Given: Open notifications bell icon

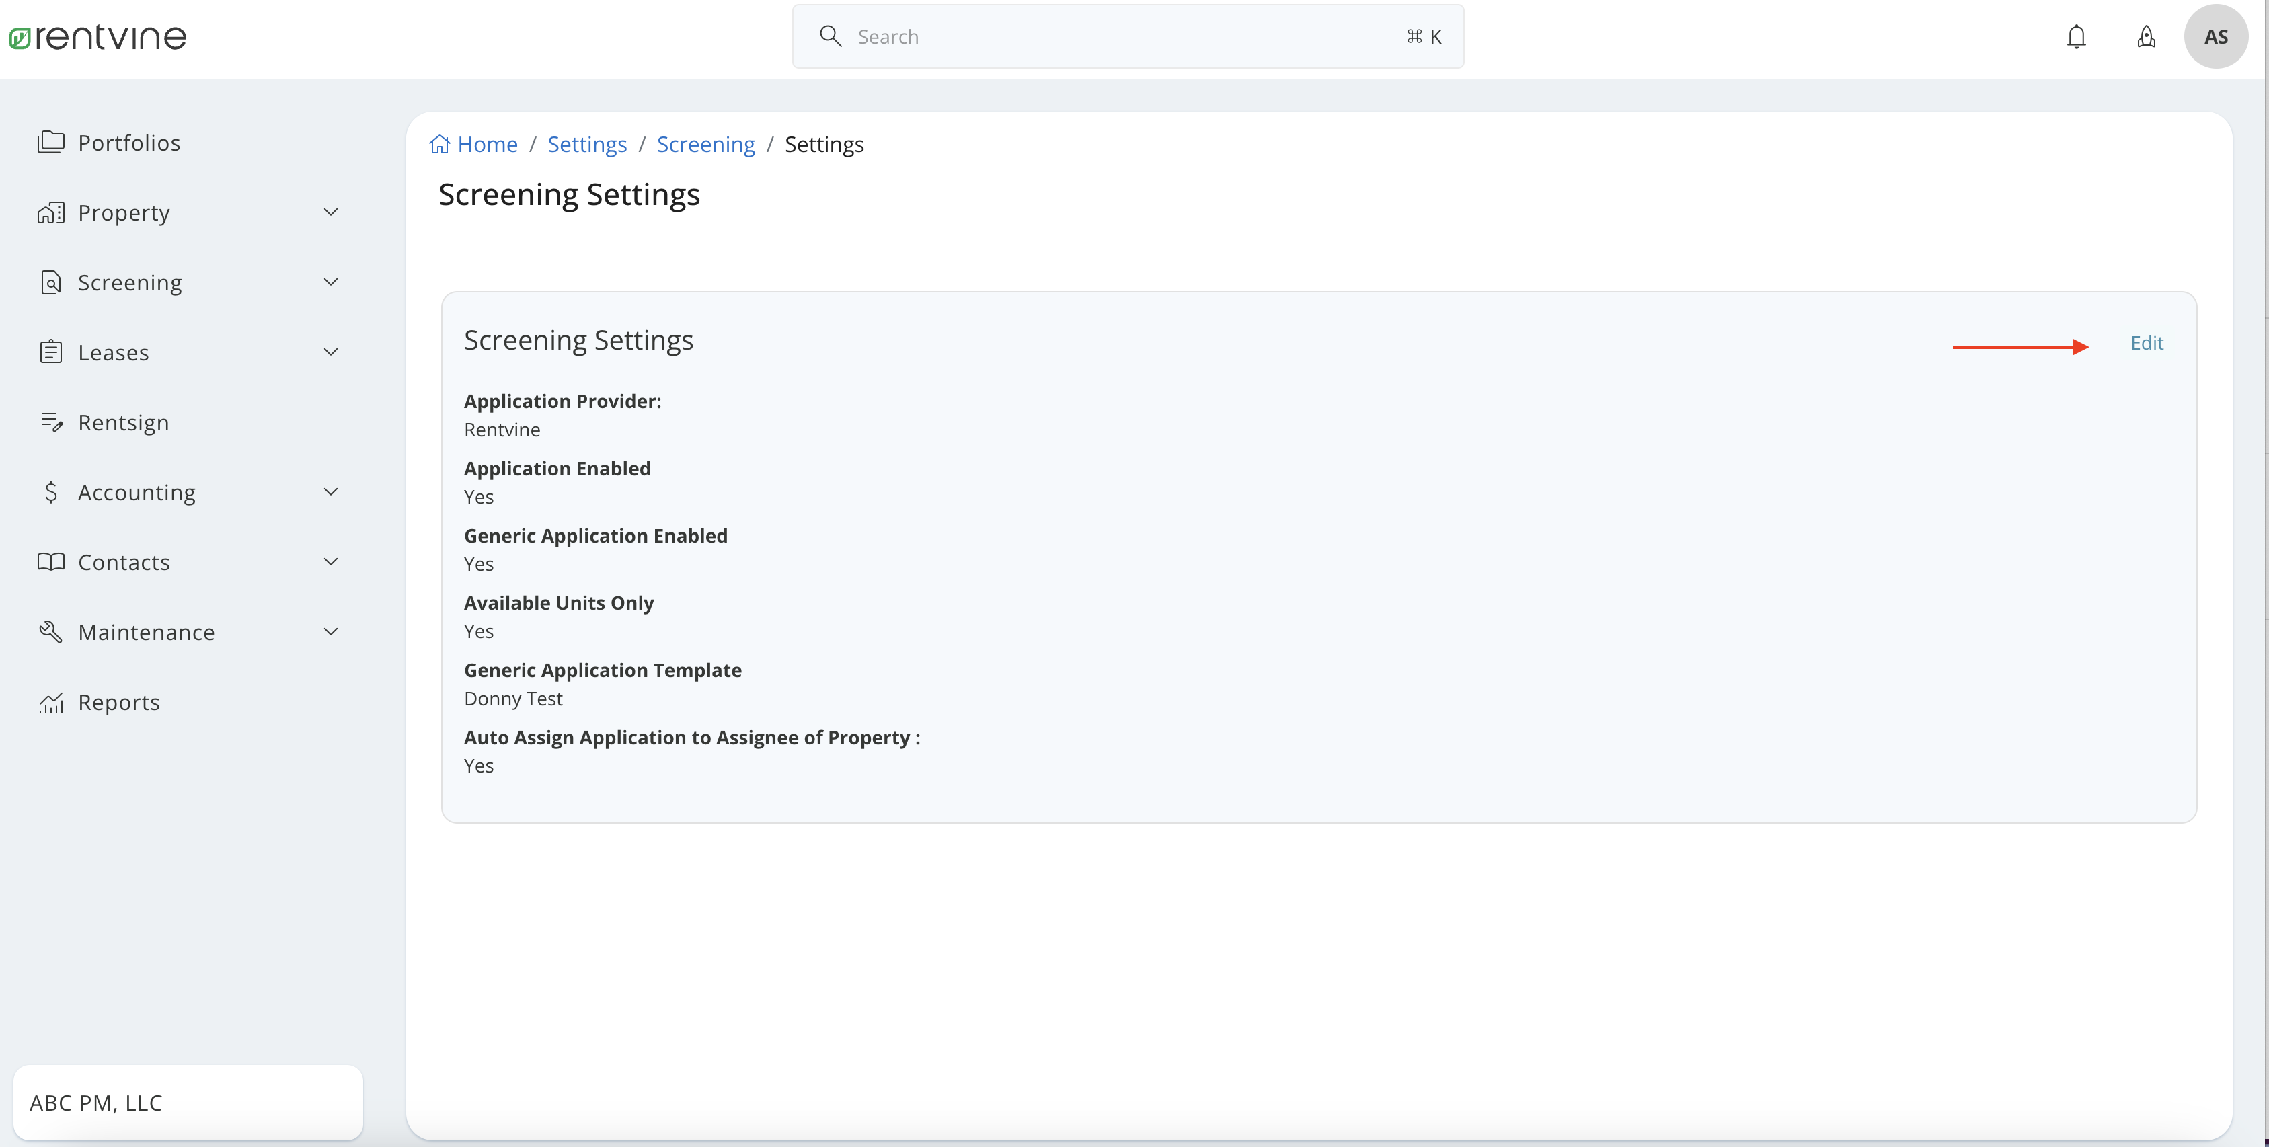Looking at the screenshot, I should click(x=2077, y=36).
